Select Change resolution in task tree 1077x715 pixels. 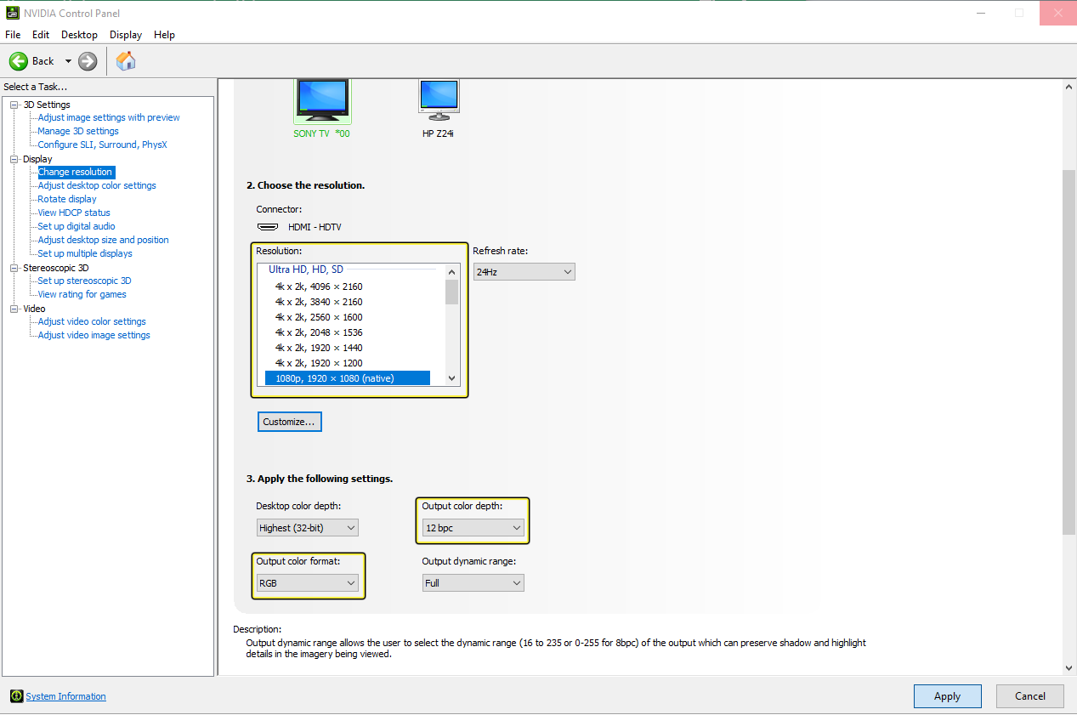click(75, 172)
